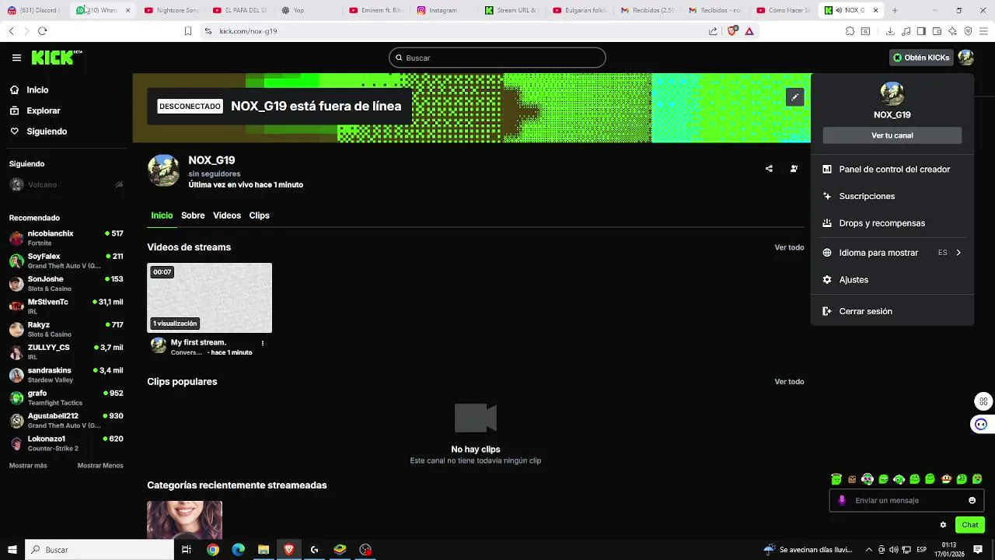Image resolution: width=995 pixels, height=560 pixels.
Task: Open browser downloads icon
Action: point(890,31)
